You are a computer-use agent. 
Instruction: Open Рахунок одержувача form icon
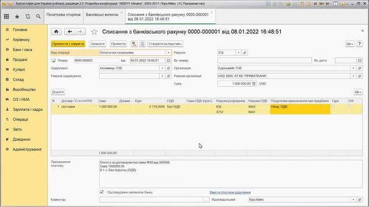pyautogui.click(x=168, y=76)
